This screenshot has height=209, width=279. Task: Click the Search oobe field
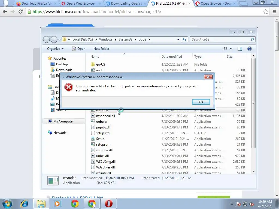point(222,39)
